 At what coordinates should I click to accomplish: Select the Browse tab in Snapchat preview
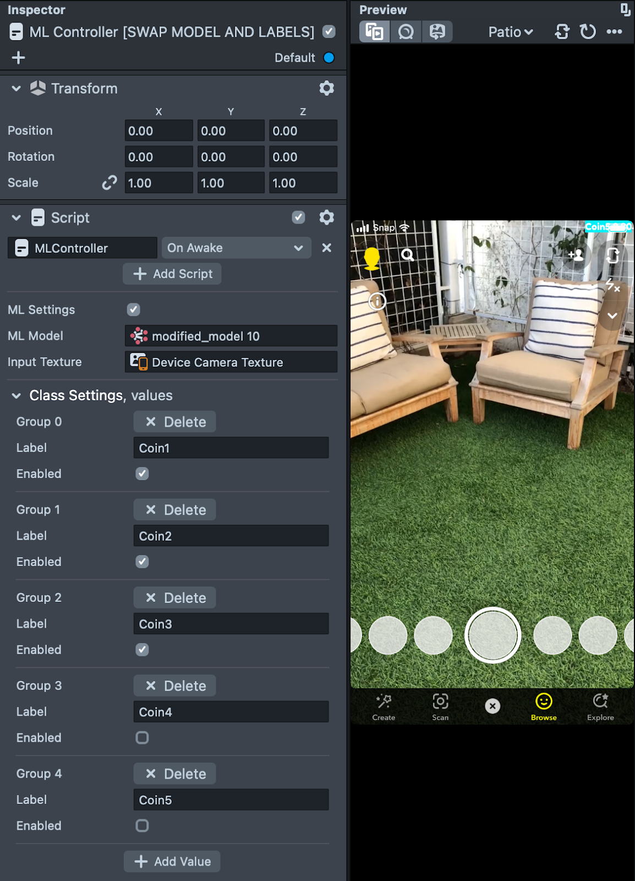pyautogui.click(x=543, y=706)
